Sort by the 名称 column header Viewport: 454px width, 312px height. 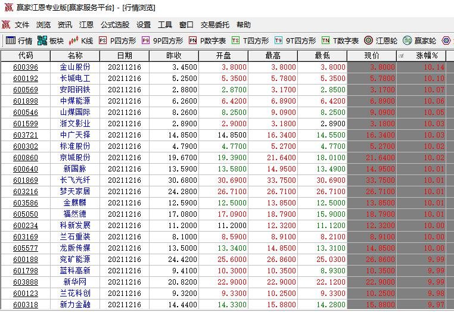coord(75,55)
